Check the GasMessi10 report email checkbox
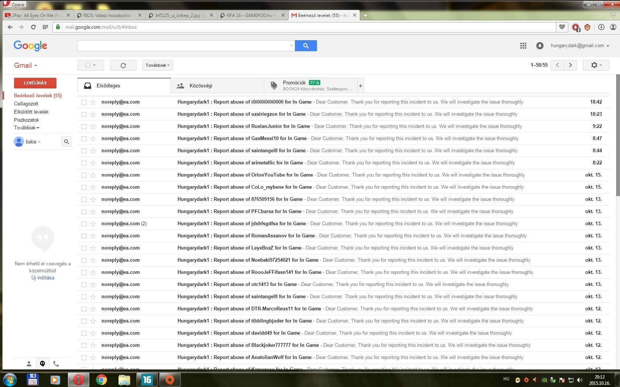The height and width of the screenshot is (387, 620). point(84,139)
